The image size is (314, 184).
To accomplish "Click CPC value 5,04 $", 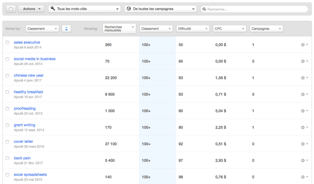I will pos(221,111).
